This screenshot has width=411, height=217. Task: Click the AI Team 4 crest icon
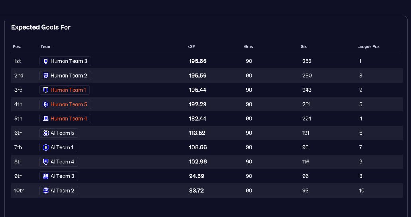46,162
